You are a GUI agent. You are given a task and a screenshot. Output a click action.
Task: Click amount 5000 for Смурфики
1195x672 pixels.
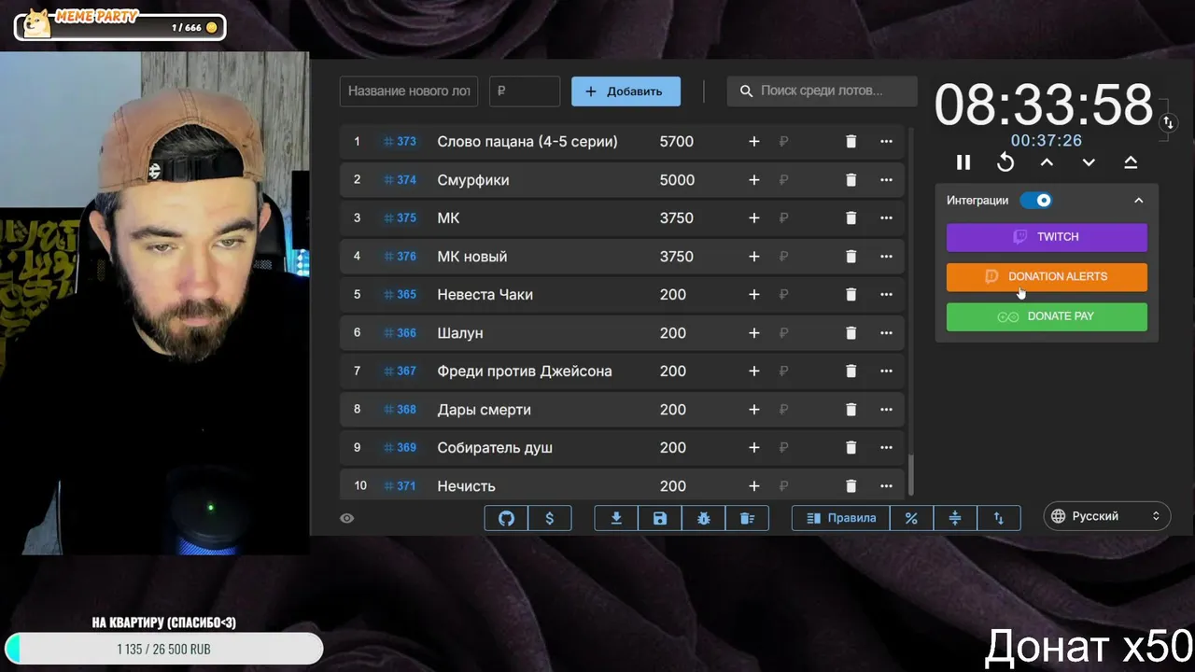click(676, 180)
